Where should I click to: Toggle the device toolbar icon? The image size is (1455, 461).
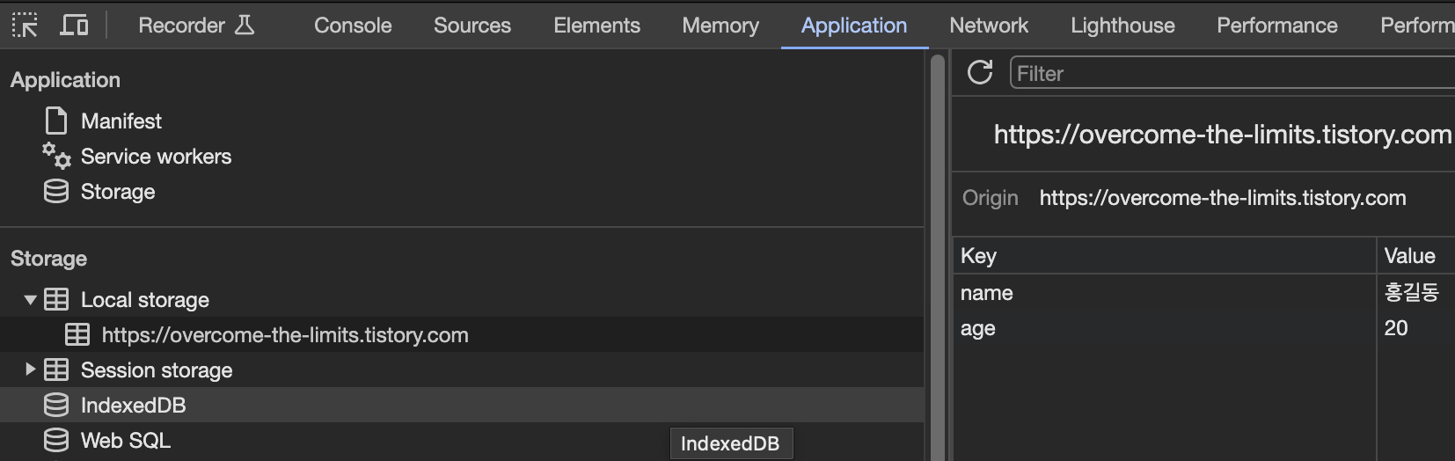pyautogui.click(x=74, y=26)
